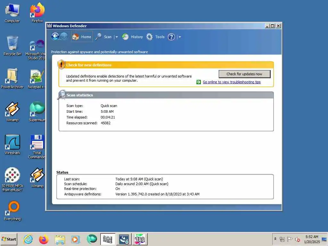Screen dimensions: 328x246
Task: Click Check for updates now button
Action: tap(244, 74)
